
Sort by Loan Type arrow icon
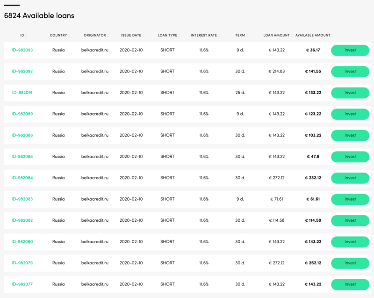[179, 35]
